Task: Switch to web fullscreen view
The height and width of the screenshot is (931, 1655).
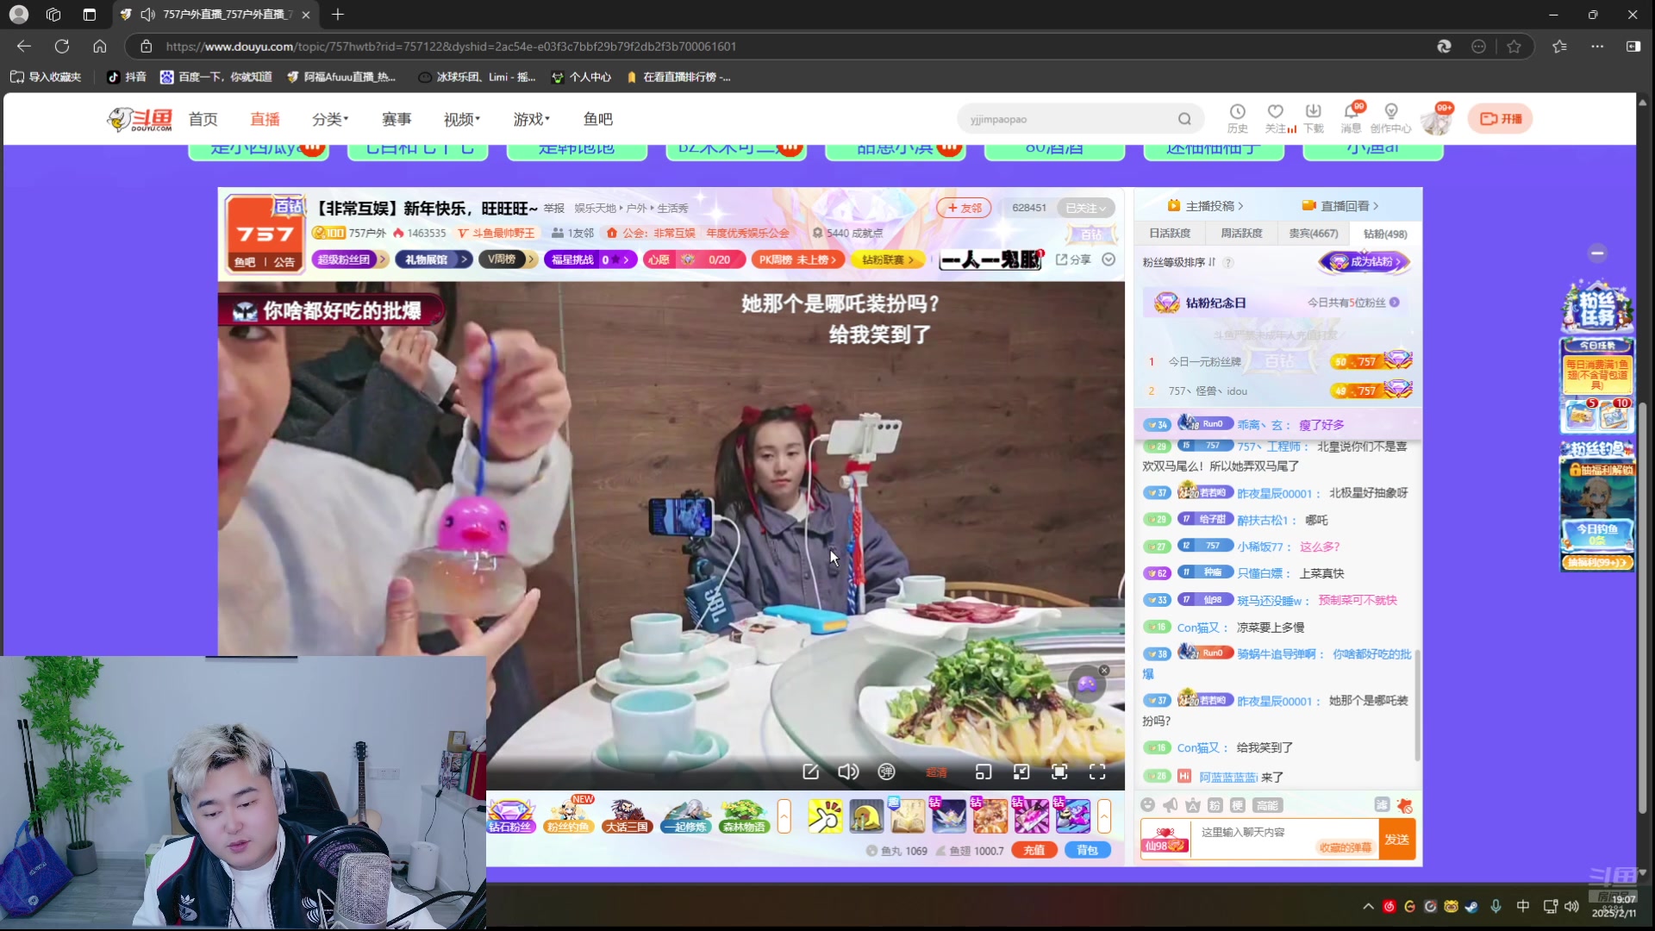Action: (x=1059, y=772)
